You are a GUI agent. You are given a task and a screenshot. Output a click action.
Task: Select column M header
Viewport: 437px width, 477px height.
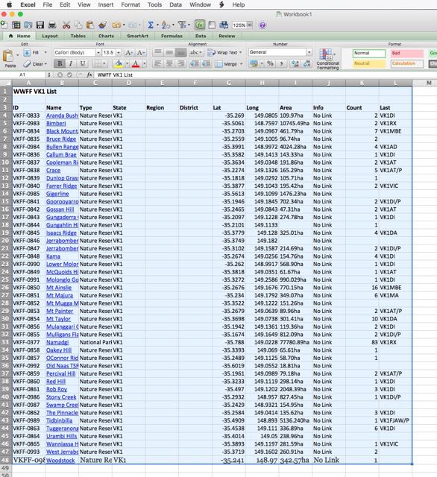point(429,83)
